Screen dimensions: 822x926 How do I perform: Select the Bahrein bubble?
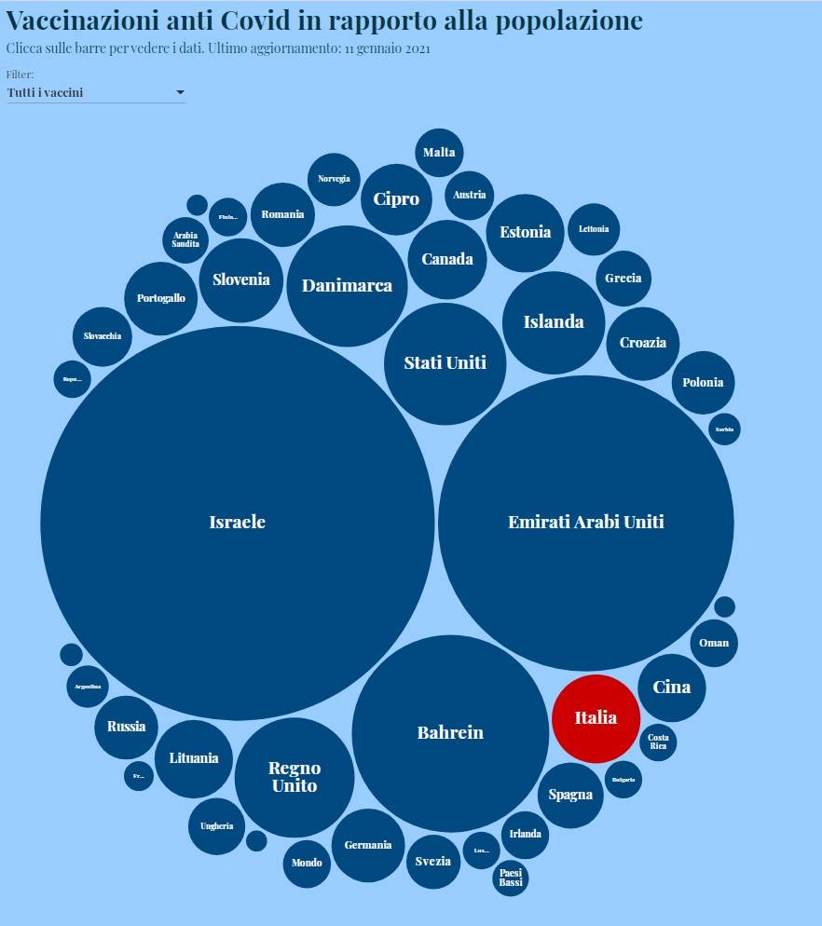[x=450, y=733]
